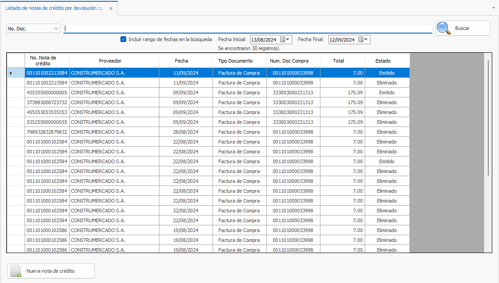Expand the No. Doc. search field dropdown

[x=56, y=29]
